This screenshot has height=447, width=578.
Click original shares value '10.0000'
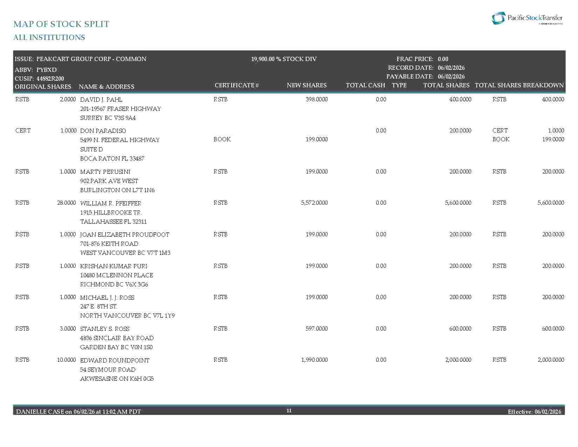tap(67, 360)
